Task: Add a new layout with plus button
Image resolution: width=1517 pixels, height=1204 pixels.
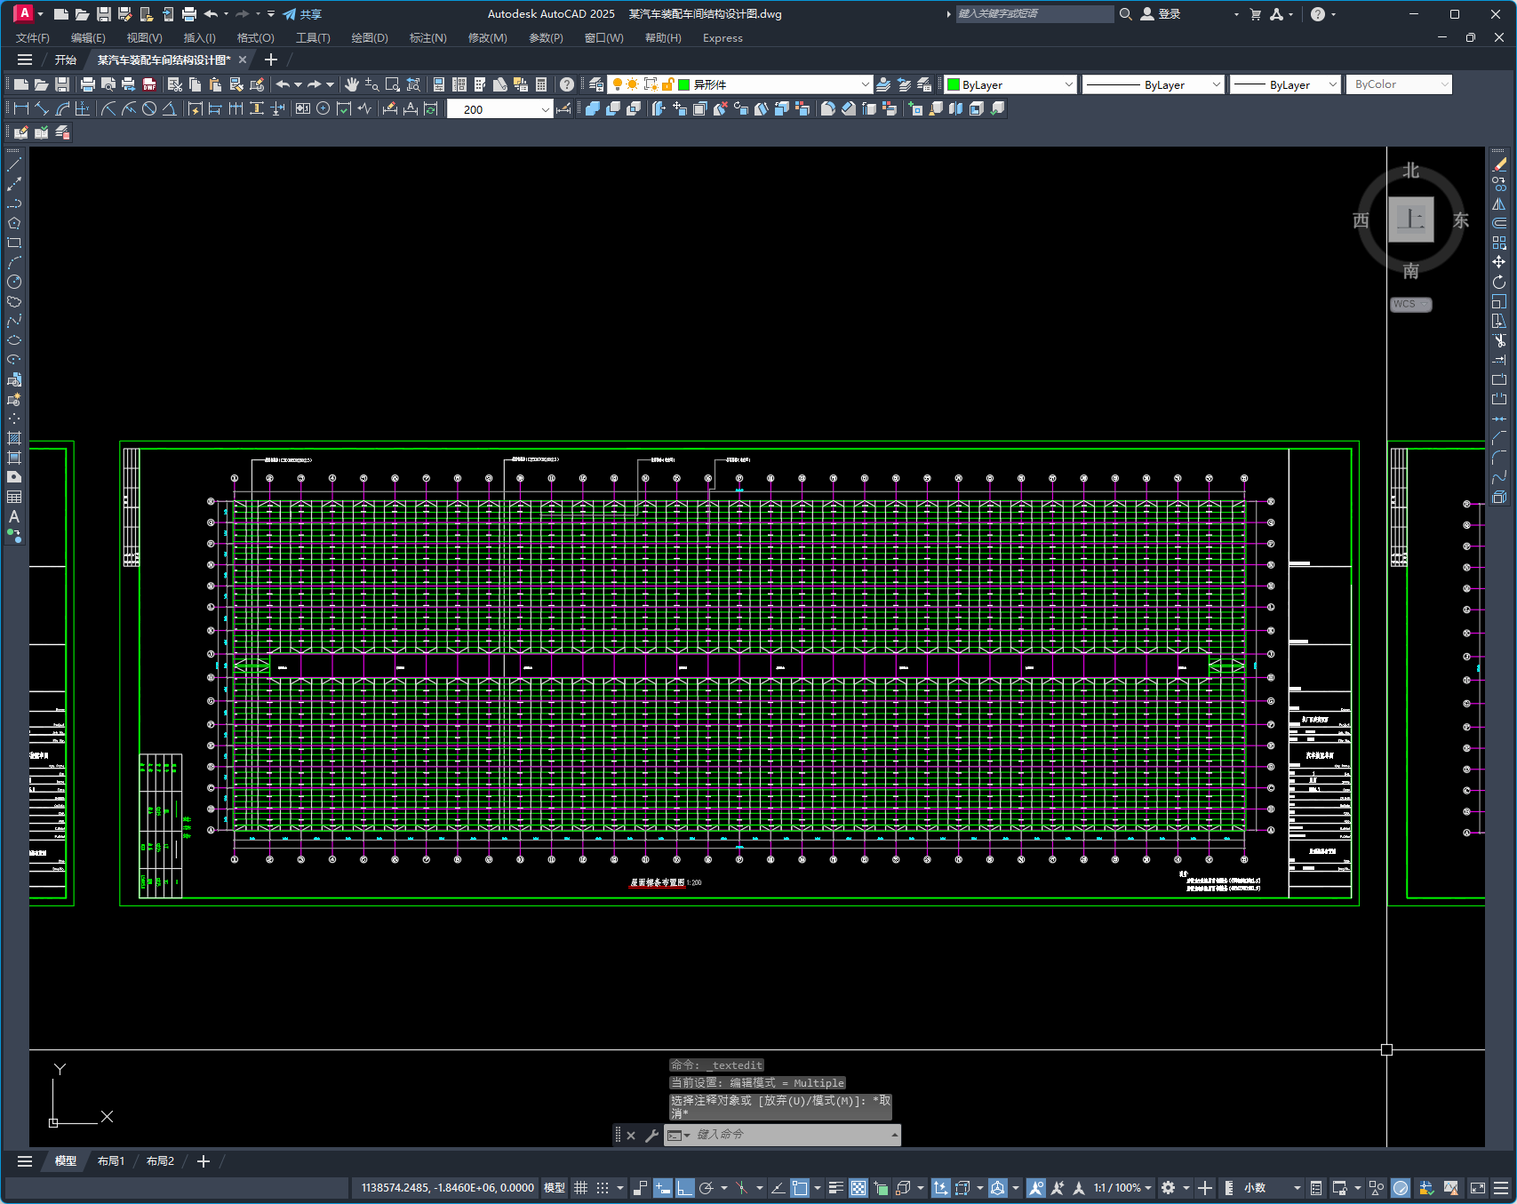Action: click(204, 1161)
